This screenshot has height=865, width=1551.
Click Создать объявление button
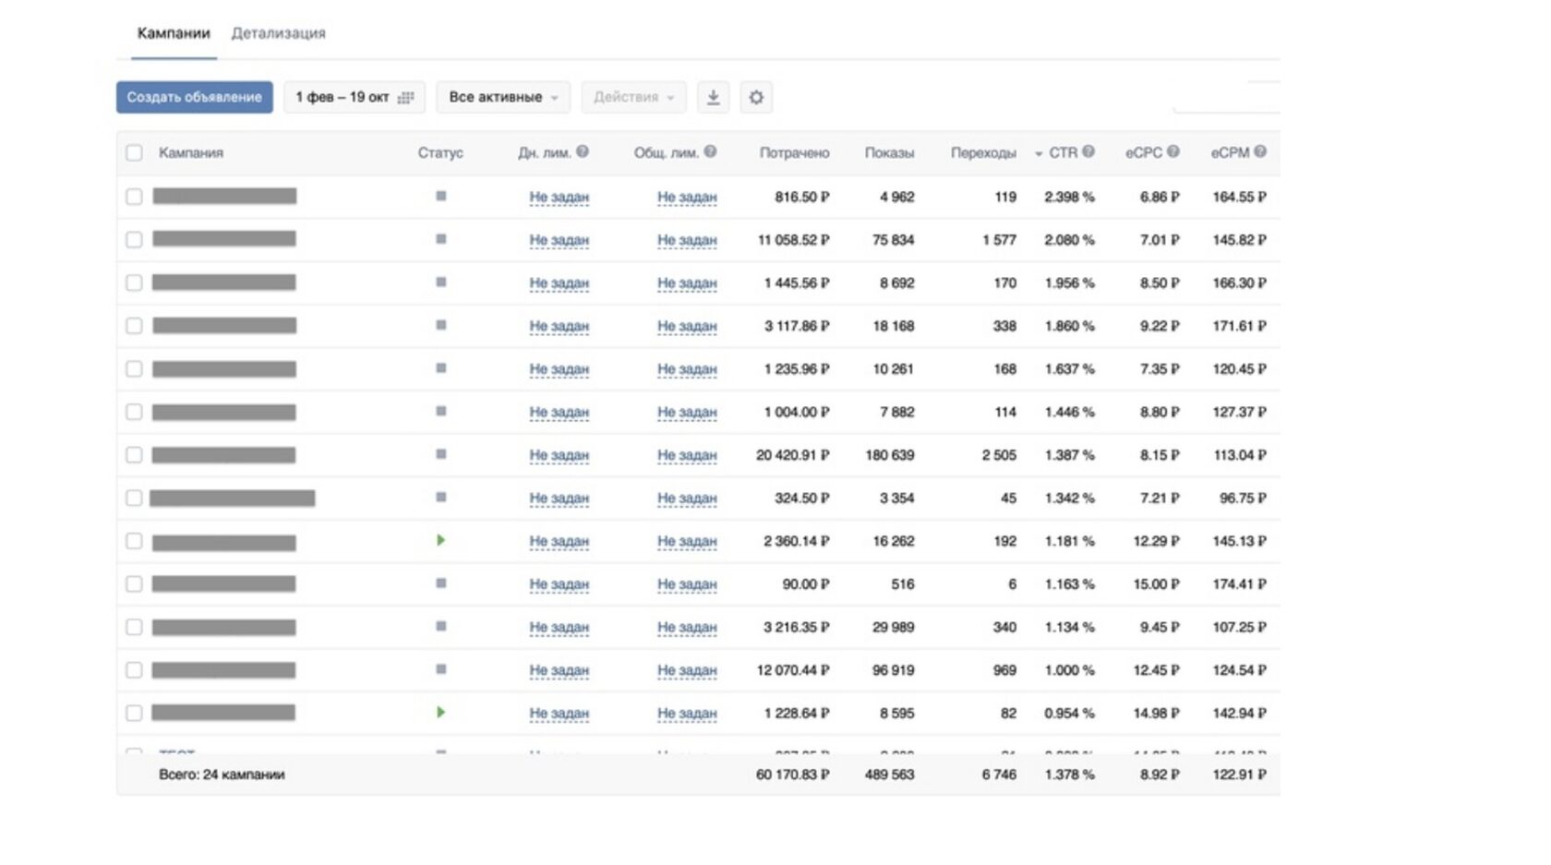194,97
